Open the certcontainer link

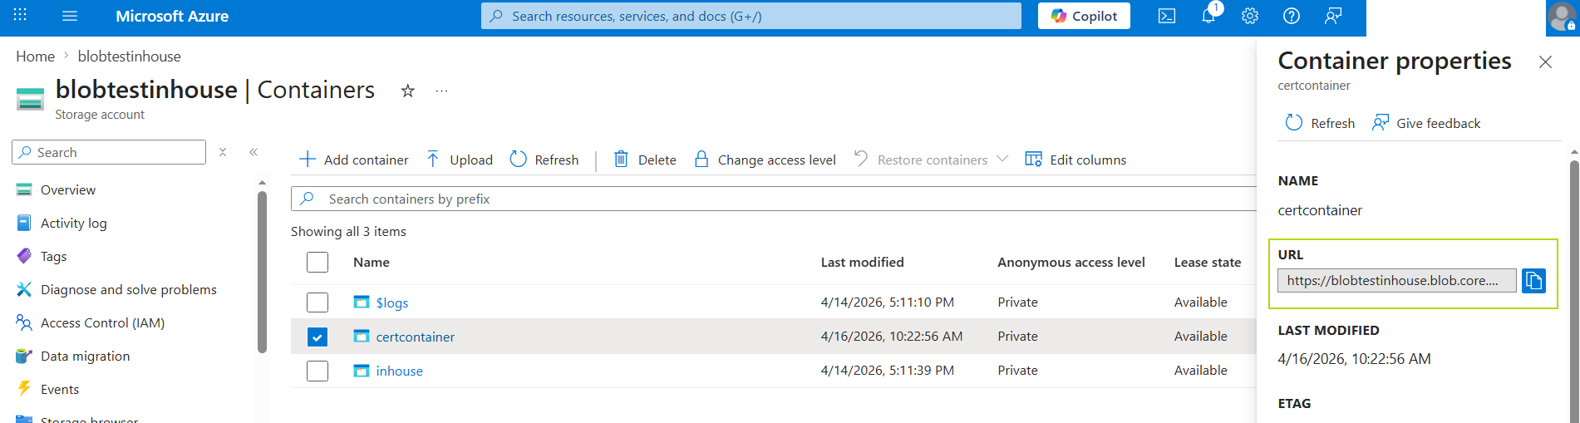point(415,337)
